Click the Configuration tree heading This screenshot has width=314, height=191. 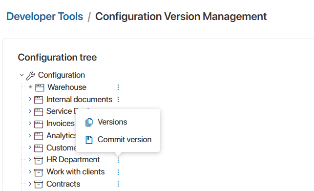click(57, 57)
